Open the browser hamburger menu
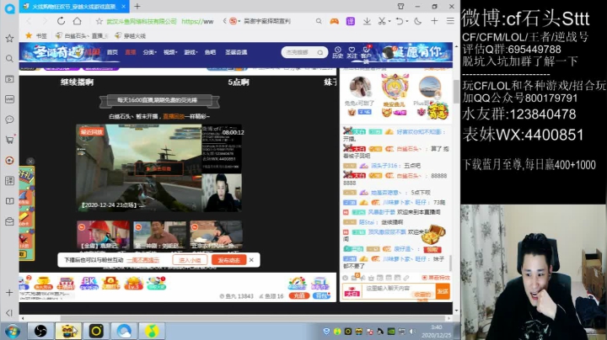607x340 pixels. tap(450, 21)
